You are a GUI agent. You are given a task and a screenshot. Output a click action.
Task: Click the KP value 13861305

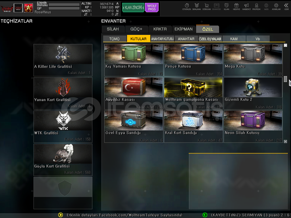coord(107,7)
